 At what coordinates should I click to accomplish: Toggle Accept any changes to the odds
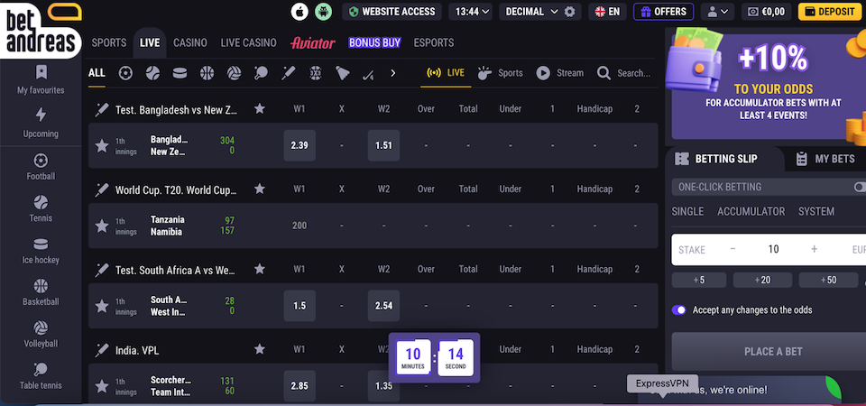pyautogui.click(x=679, y=309)
